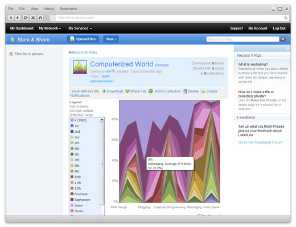Screen dimensions: 296x227
Task: Click Log Out
Action: click(x=279, y=28)
